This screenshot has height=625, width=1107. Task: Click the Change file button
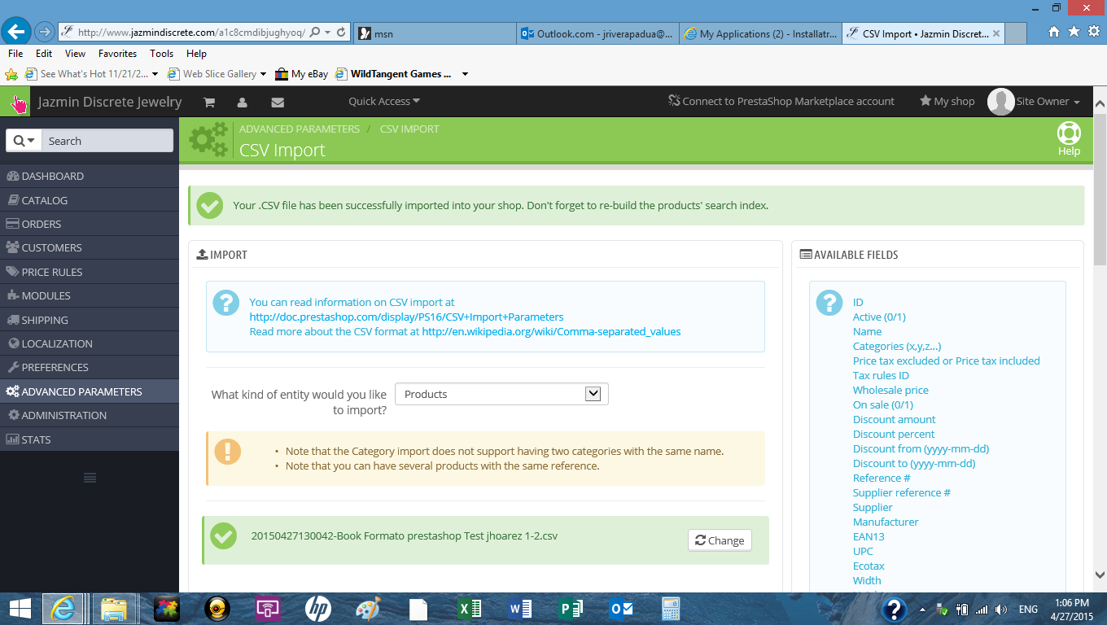pos(720,540)
